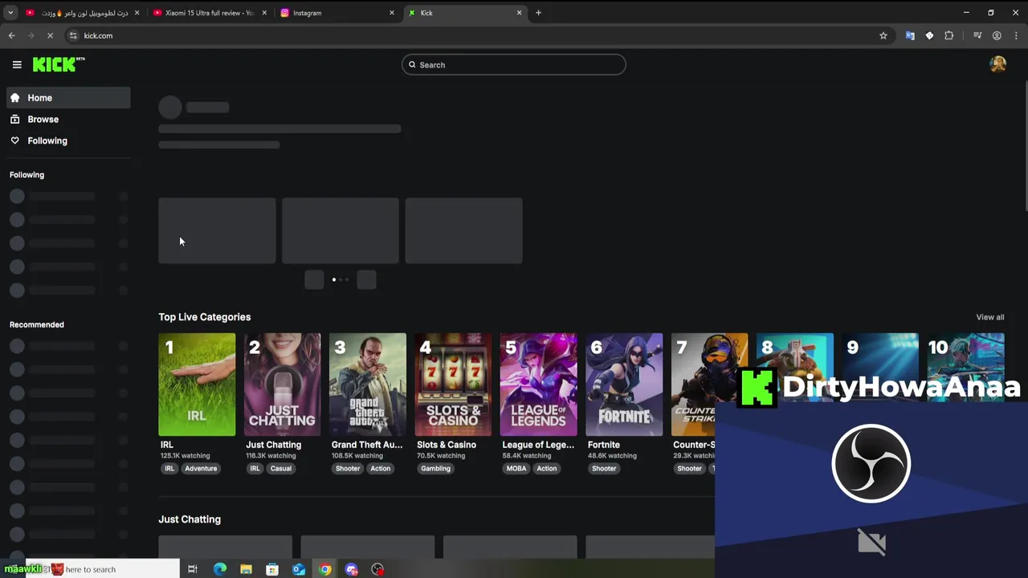Open the Fortnite category thumbnail
Screen dimensions: 1028x578
coord(624,385)
